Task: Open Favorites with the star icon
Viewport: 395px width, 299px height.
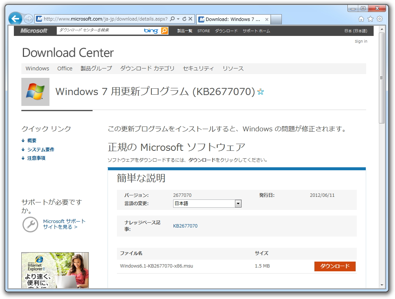Action: click(370, 18)
